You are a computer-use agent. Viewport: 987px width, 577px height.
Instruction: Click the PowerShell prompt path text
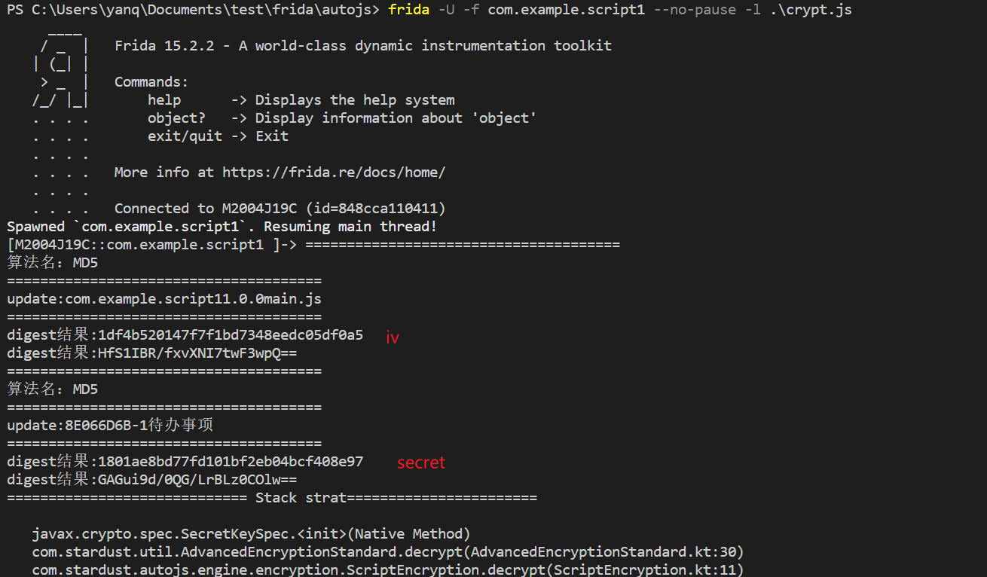193,10
